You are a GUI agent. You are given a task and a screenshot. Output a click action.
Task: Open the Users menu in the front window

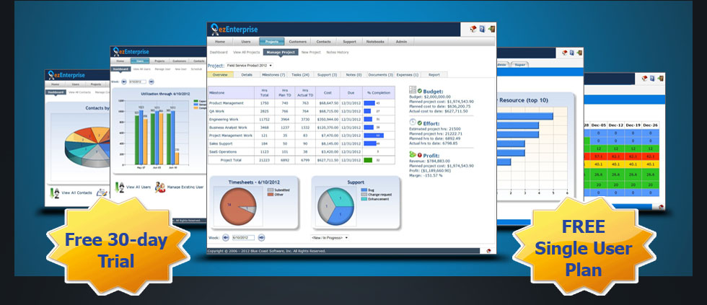[x=246, y=41]
